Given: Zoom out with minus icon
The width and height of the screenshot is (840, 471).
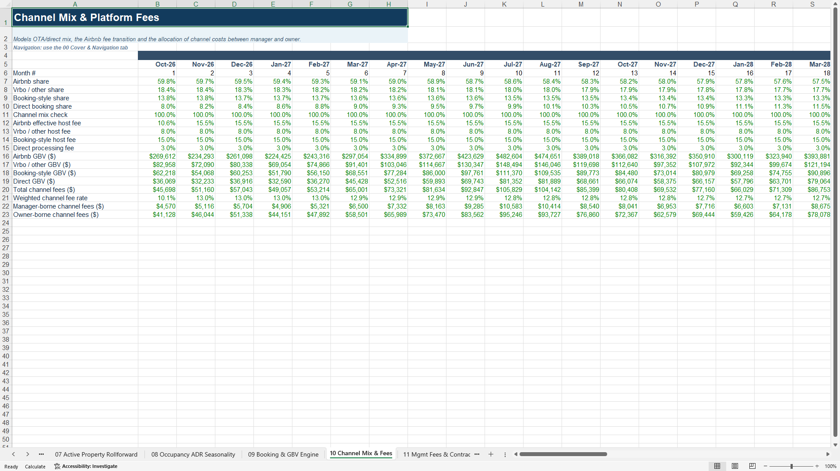Looking at the screenshot, I should pos(766,466).
